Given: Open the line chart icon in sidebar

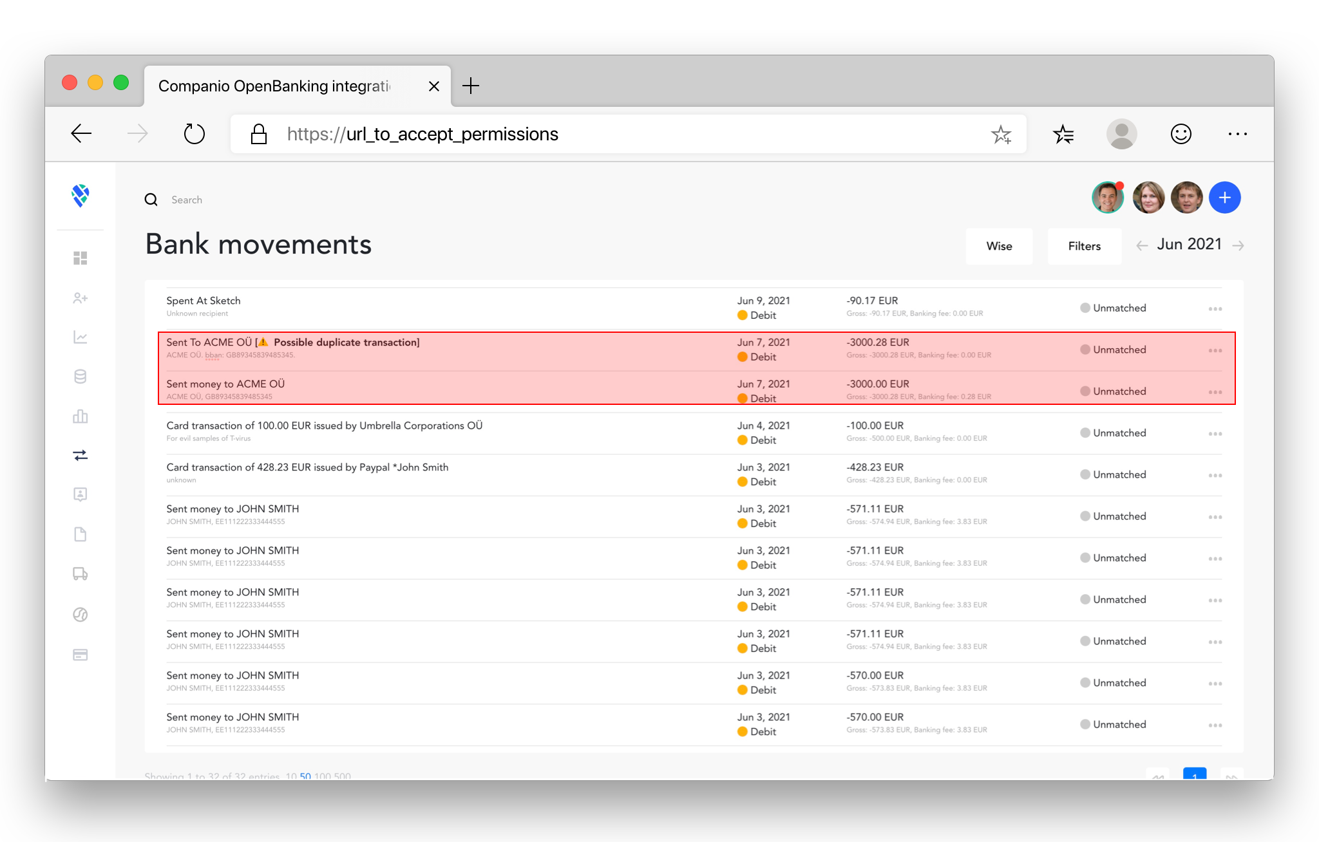Looking at the screenshot, I should [80, 337].
